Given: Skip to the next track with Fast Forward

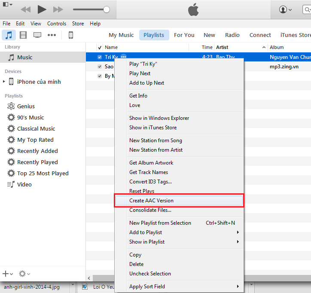Looking at the screenshot, I should click(58, 9).
